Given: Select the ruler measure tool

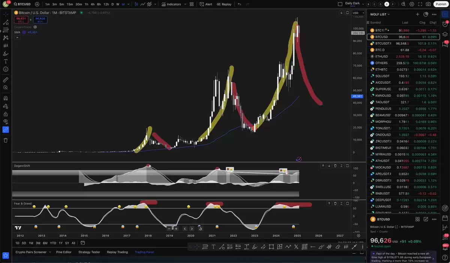Looking at the screenshot, I should pyautogui.click(x=6, y=80).
